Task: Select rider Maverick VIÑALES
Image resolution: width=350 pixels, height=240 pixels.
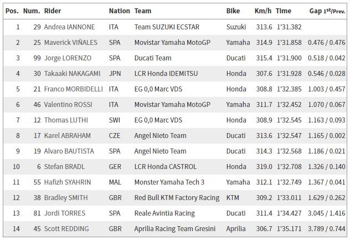Action: tap(70, 42)
